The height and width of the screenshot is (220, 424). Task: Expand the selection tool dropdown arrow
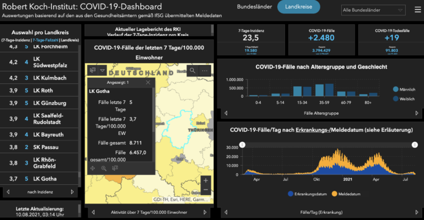click(x=102, y=70)
